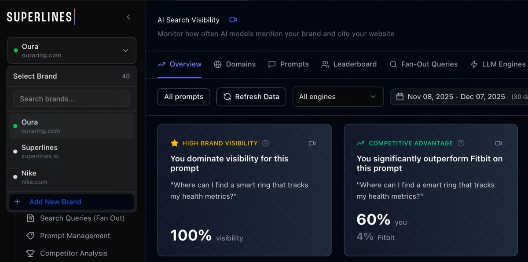Open Prompt Management via its tag icon
Viewport: 528px width, 262px height.
tap(30, 236)
